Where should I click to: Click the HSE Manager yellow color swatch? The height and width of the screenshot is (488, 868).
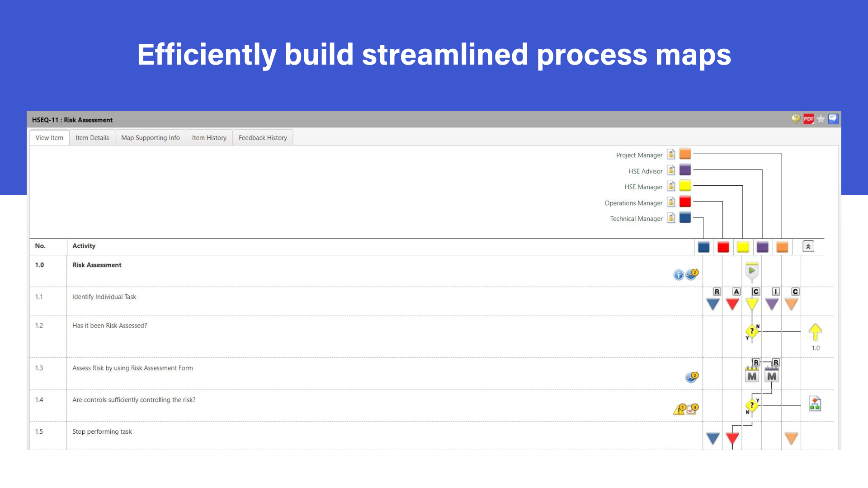point(684,185)
